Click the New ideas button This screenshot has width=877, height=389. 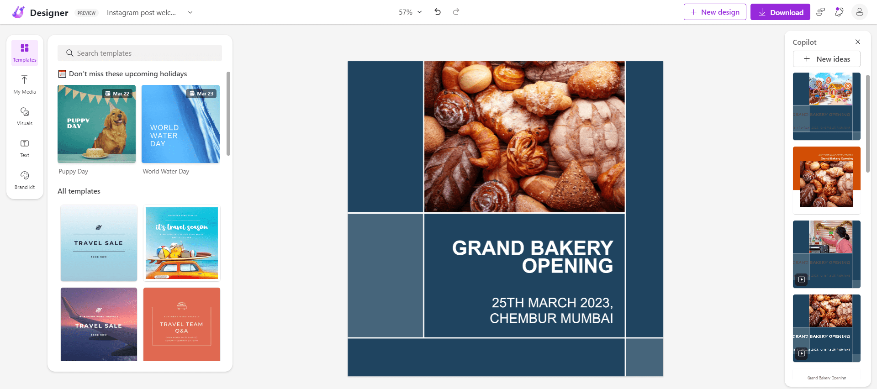coord(827,59)
